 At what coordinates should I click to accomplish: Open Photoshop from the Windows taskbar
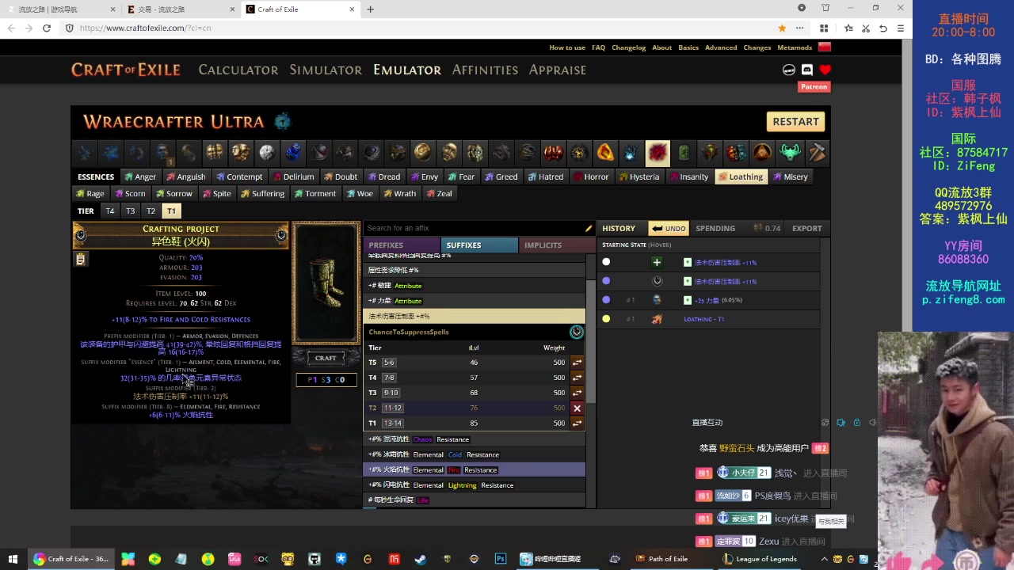[501, 559]
